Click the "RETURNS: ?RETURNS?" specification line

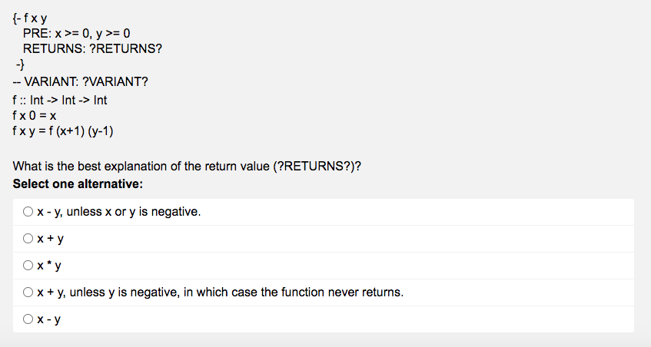(x=92, y=48)
